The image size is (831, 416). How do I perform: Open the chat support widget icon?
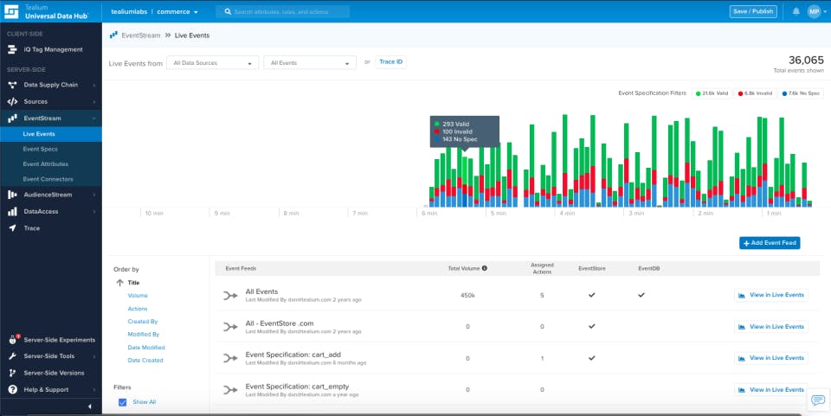[817, 400]
